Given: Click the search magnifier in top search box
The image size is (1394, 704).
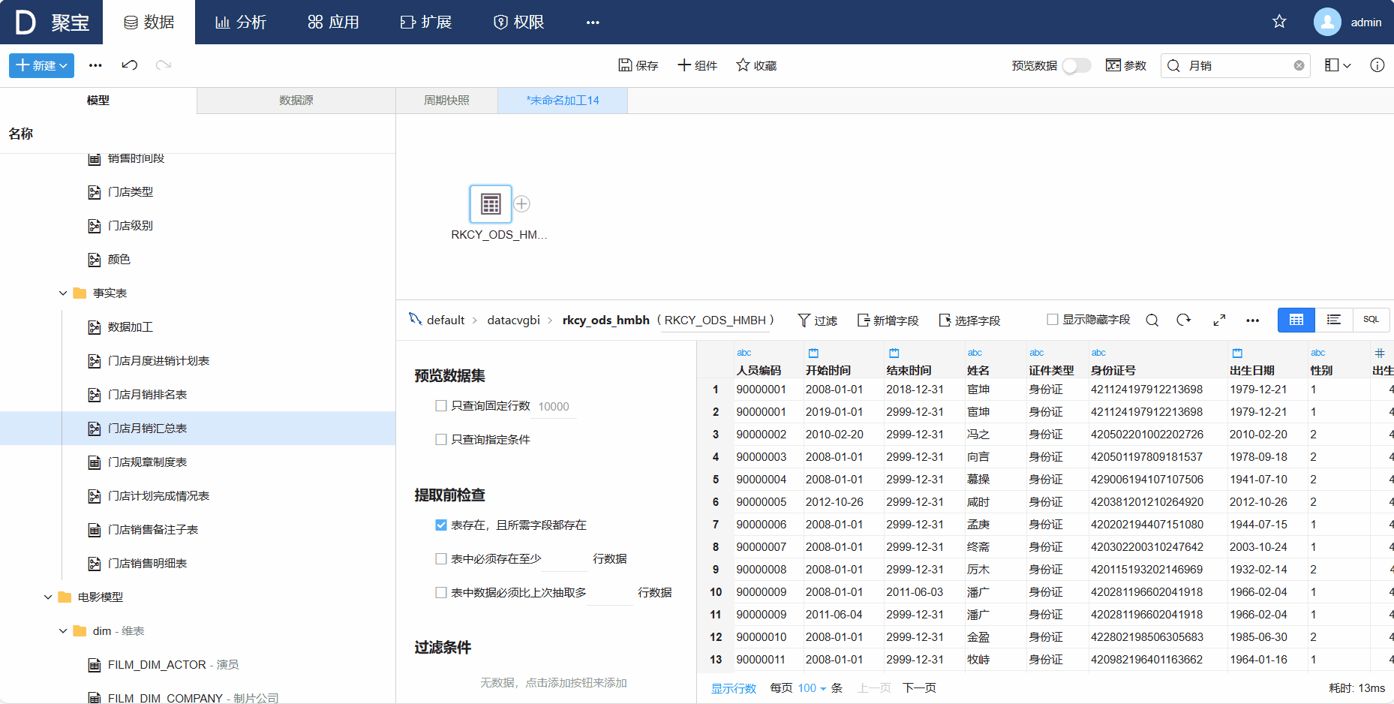Looking at the screenshot, I should [x=1174, y=66].
